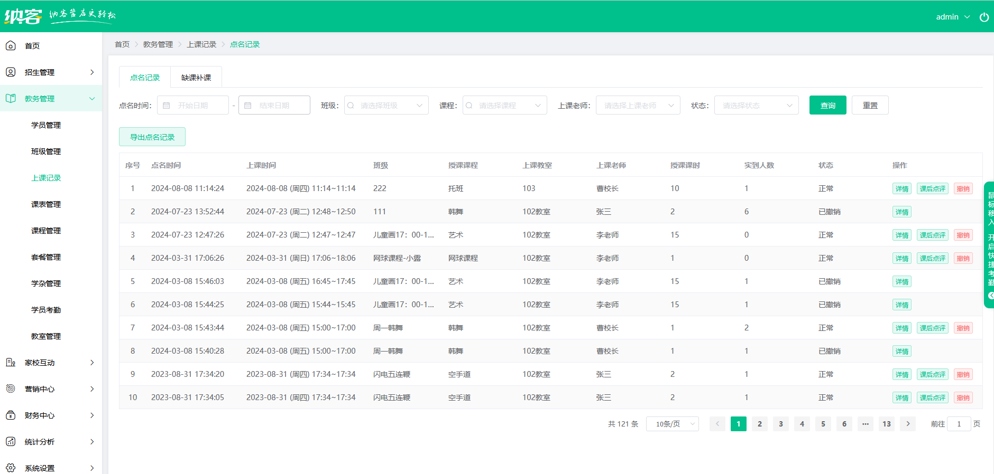Open 学员管理 in the sidebar
Image resolution: width=994 pixels, height=474 pixels.
[x=46, y=125]
